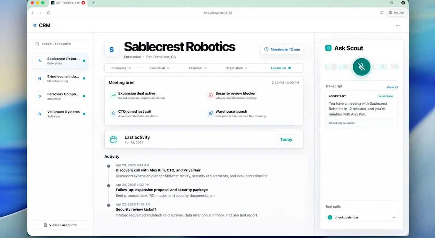Expand the check_calendar tool call chevron

(394, 218)
